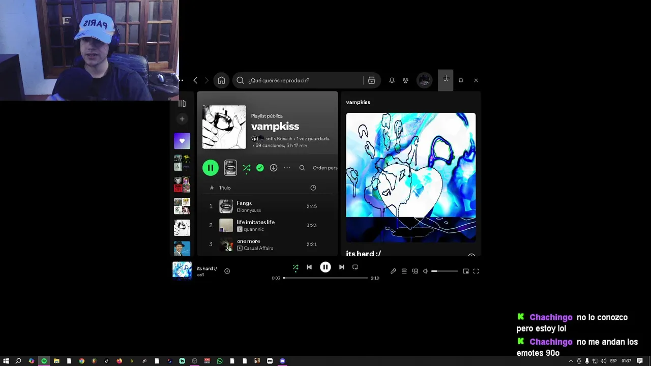Open 'its hard :/' title in side panel
This screenshot has height=366, width=651.
(364, 253)
